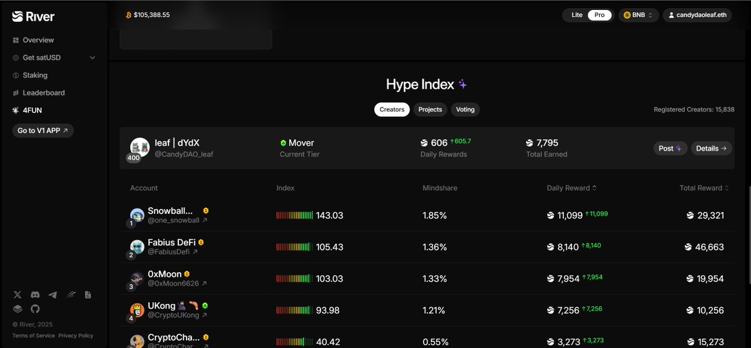This screenshot has height=348, width=751.
Task: Open the @CandyDAO_leaf handle
Action: tap(184, 154)
